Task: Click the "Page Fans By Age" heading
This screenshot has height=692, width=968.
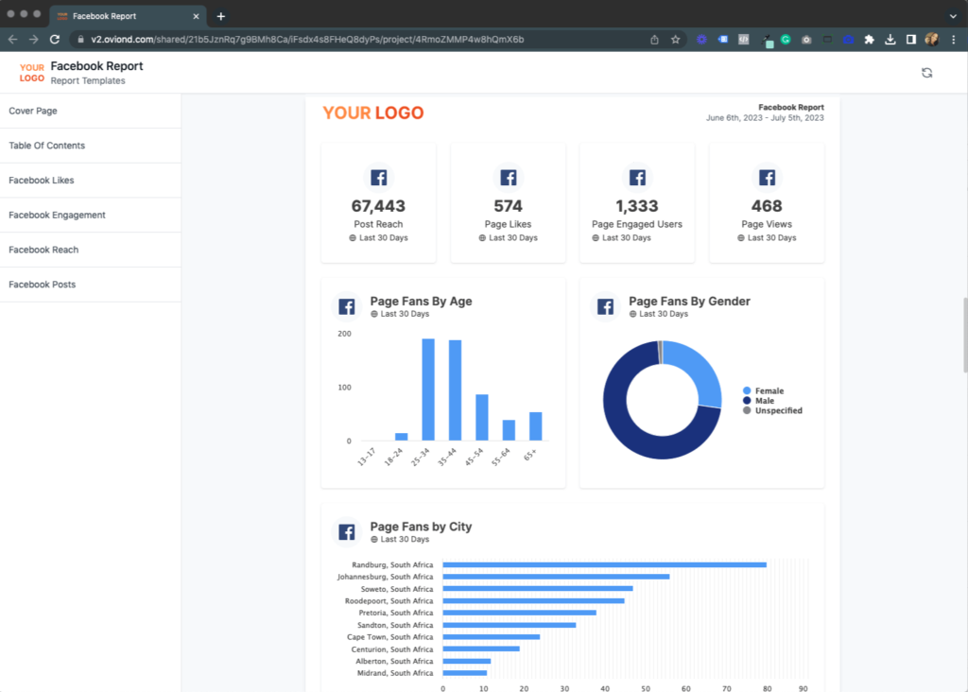Action: pos(421,302)
